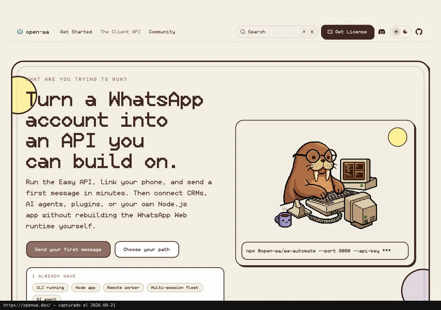Open the Community menu item
Screen dimensions: 441x310
click(162, 32)
